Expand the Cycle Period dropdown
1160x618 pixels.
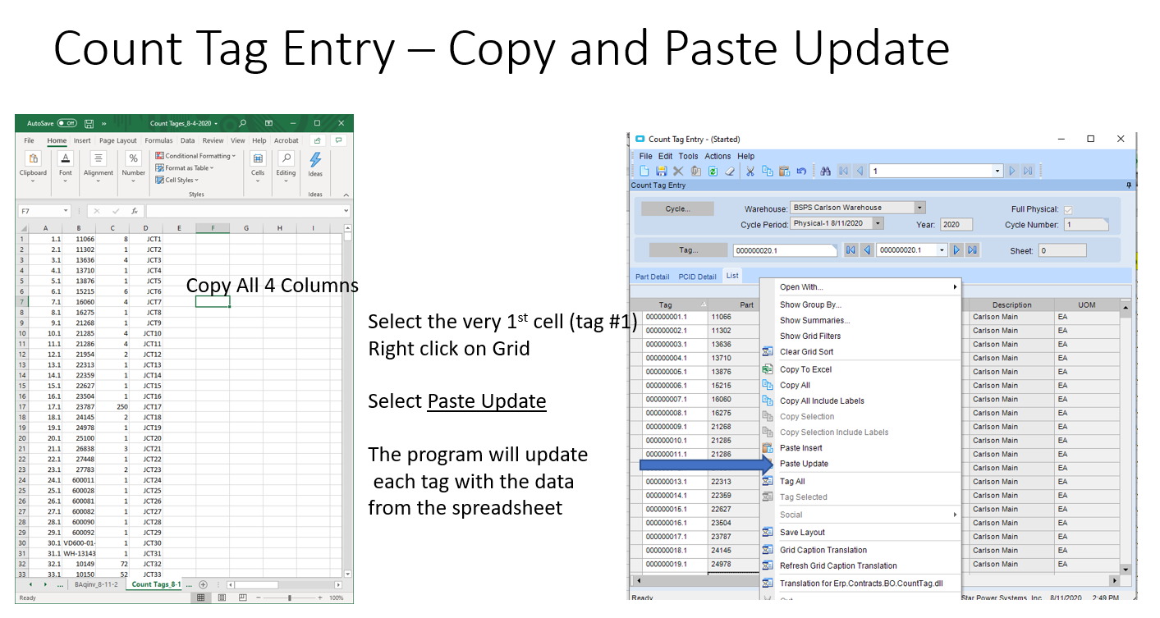[878, 223]
